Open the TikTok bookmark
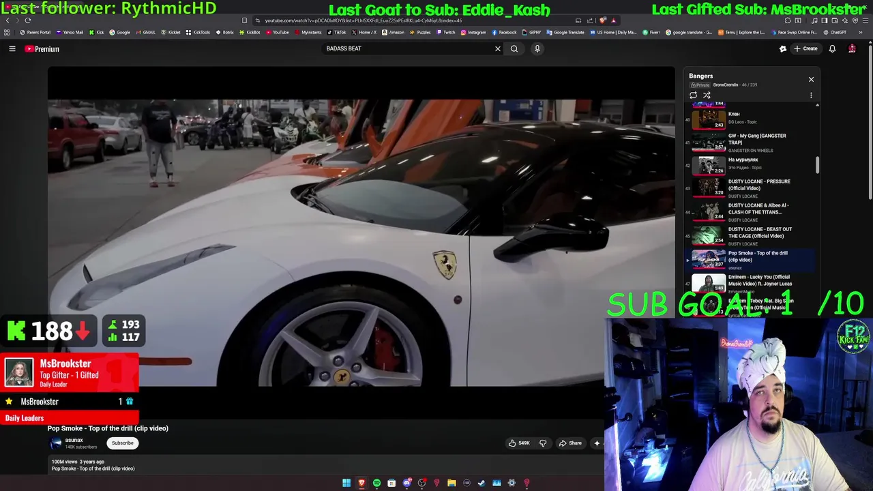Image resolution: width=873 pixels, height=491 pixels. (336, 32)
